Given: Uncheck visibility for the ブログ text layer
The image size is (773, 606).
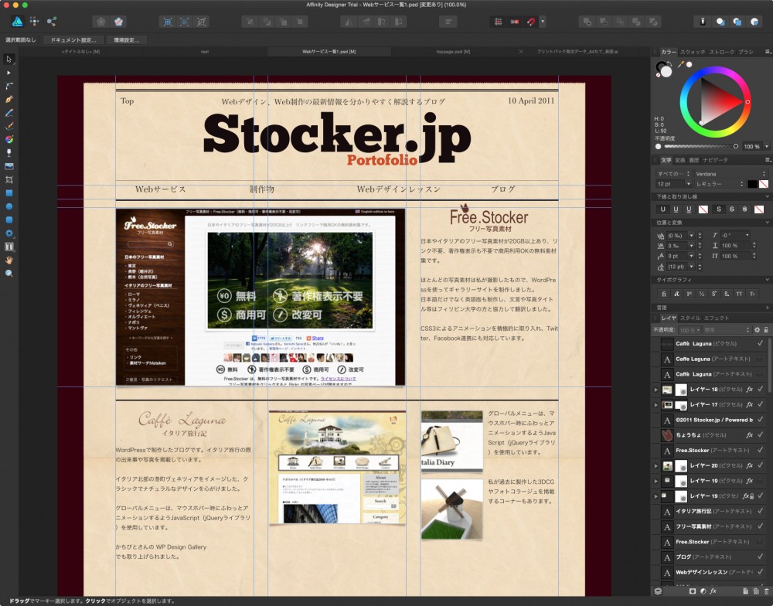Looking at the screenshot, I should pos(761,557).
